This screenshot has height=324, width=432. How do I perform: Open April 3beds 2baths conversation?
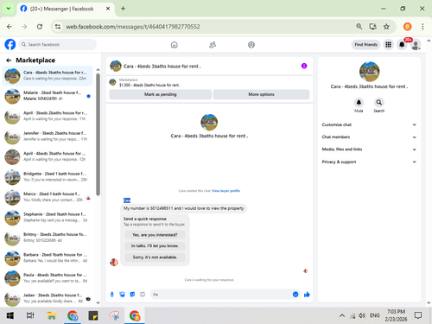[48, 116]
